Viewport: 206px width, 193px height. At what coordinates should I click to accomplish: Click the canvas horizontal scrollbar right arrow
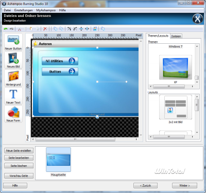[x=136, y=139]
